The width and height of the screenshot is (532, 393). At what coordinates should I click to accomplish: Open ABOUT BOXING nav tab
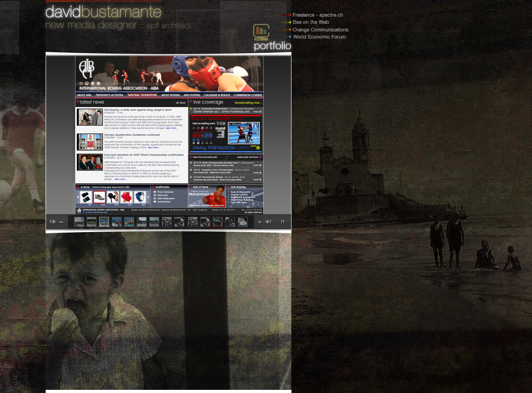(x=170, y=95)
